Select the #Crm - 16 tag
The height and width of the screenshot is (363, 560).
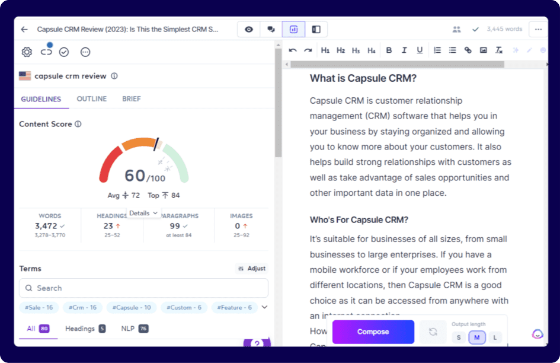tap(82, 307)
